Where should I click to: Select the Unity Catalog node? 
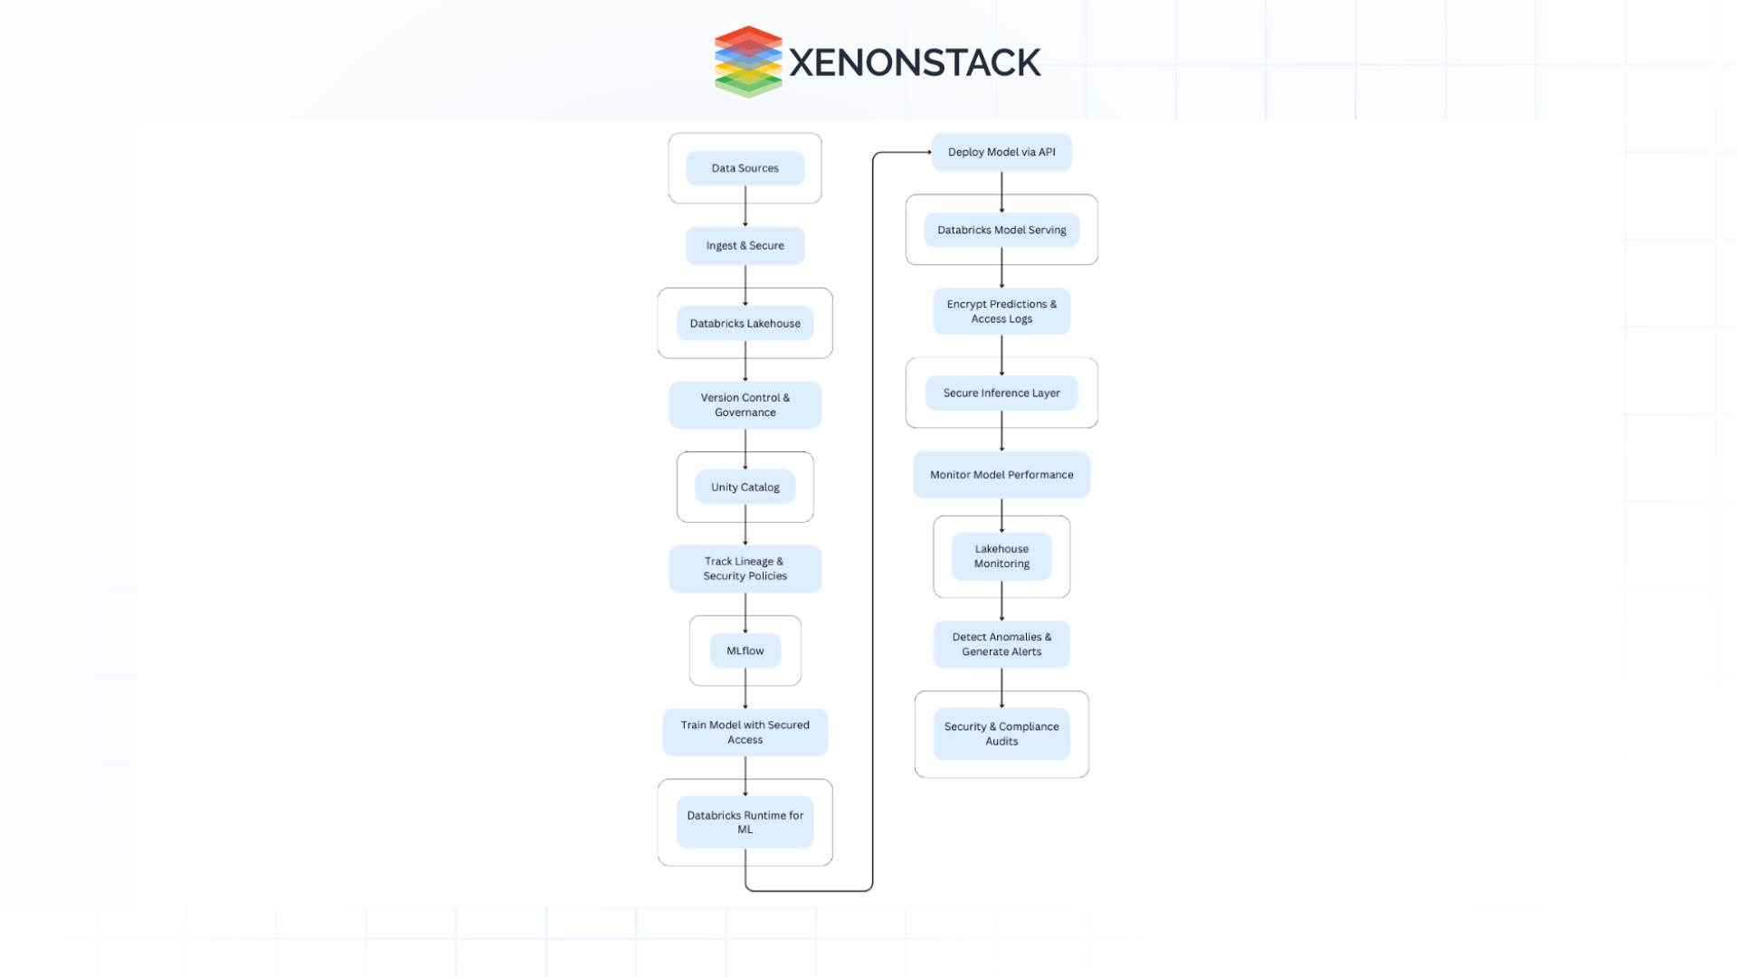[745, 487]
